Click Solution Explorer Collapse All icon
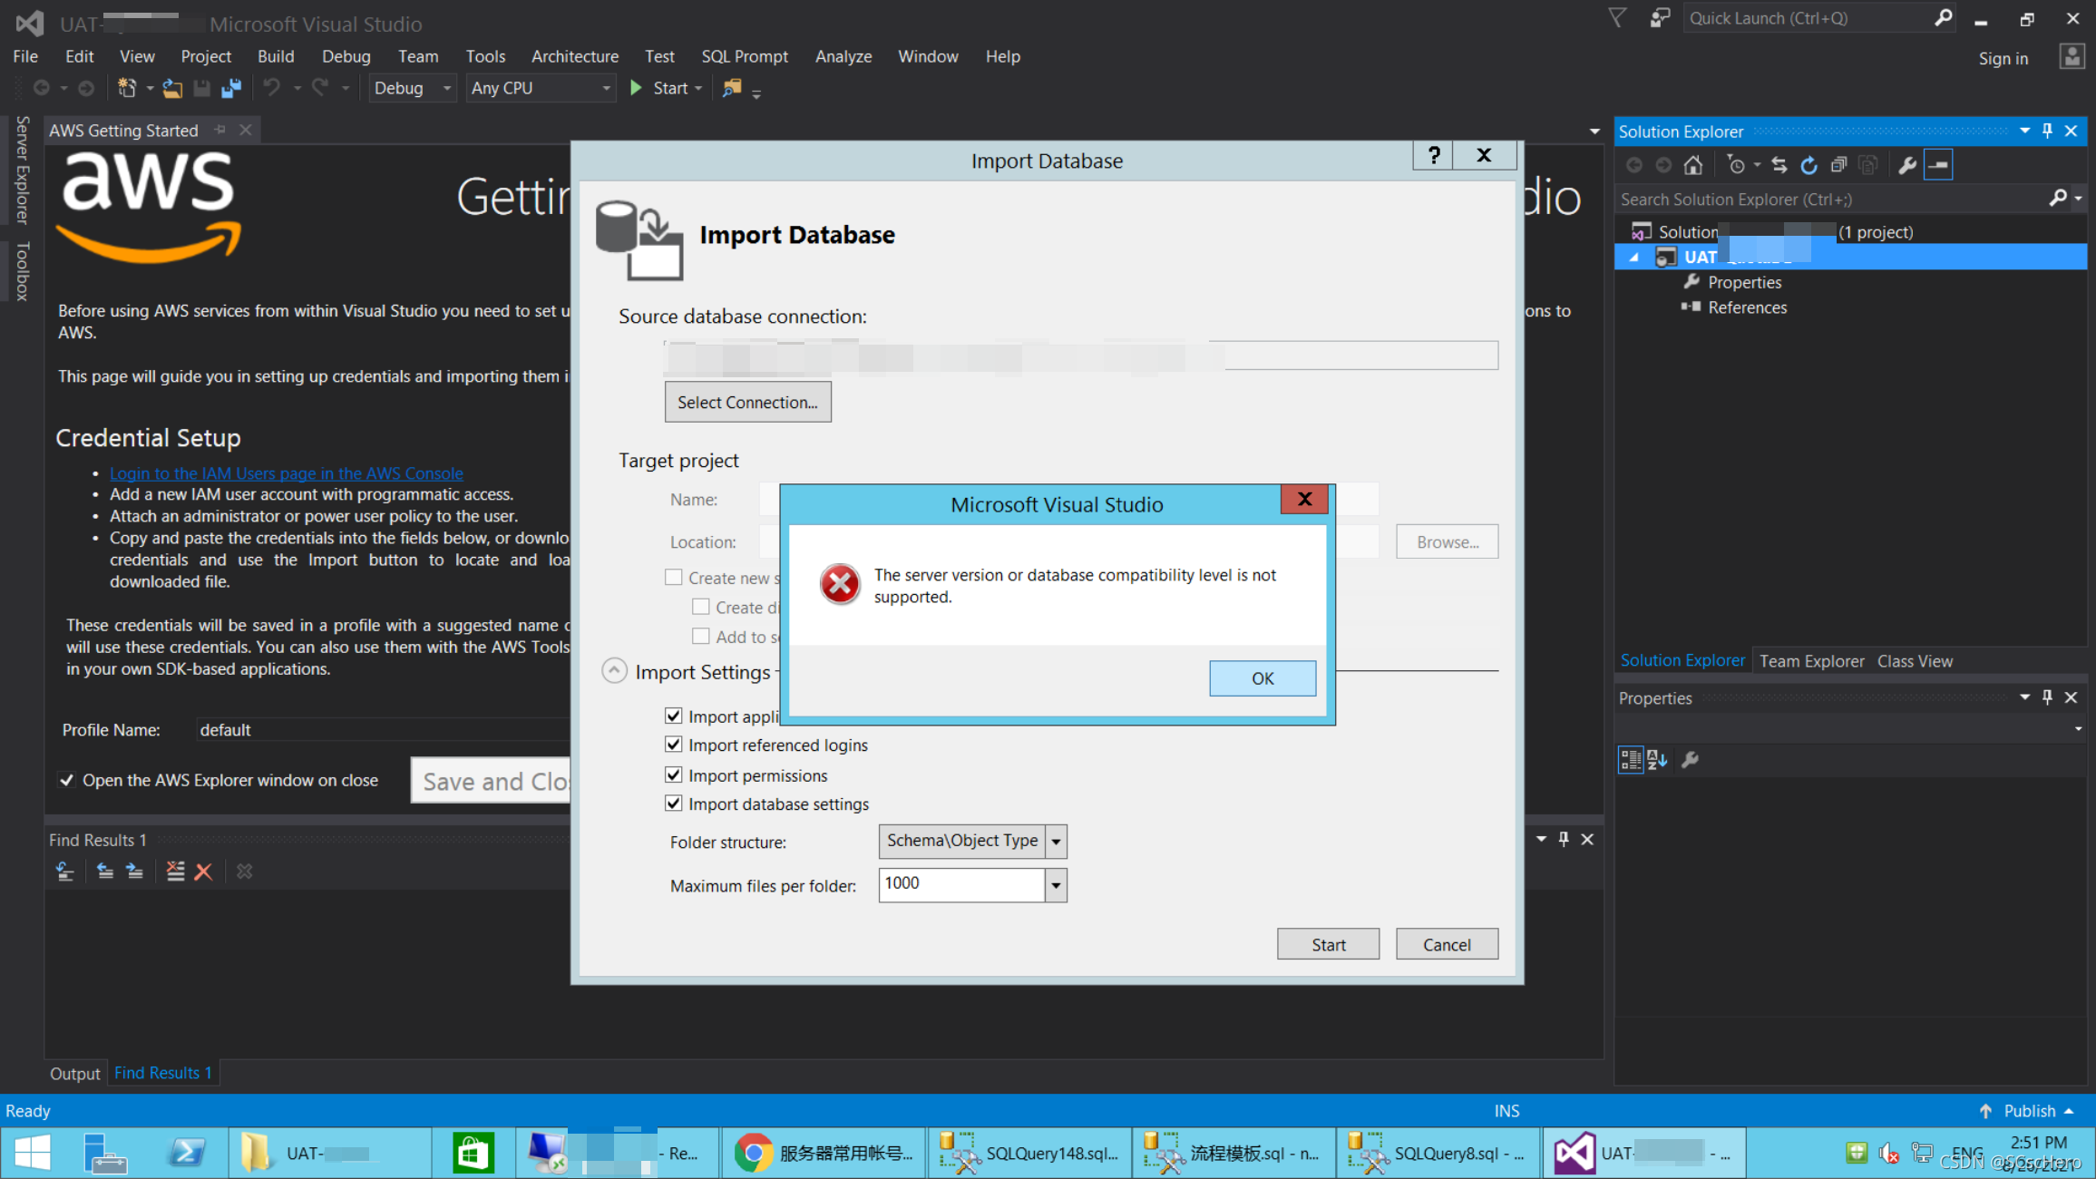The width and height of the screenshot is (2096, 1179). click(1838, 165)
